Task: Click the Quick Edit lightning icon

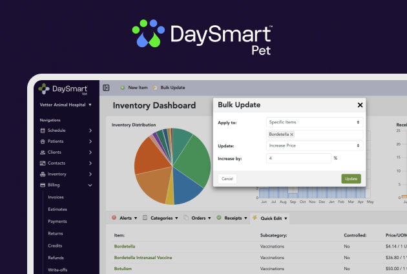Action: (255, 218)
